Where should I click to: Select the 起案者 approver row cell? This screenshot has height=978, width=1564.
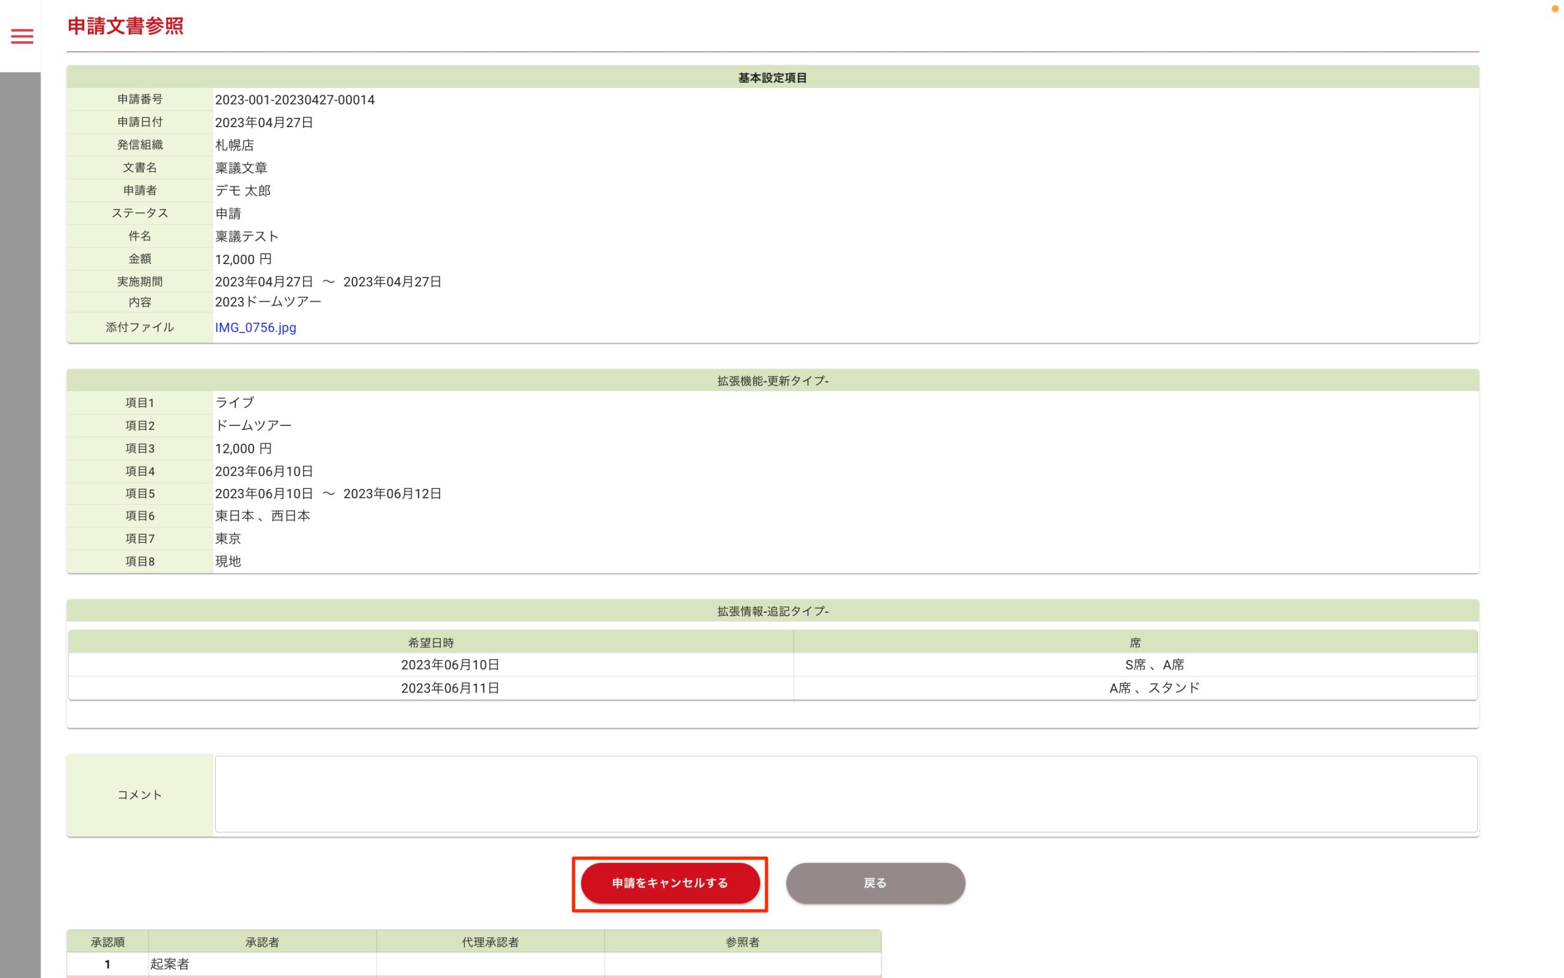pos(170,964)
